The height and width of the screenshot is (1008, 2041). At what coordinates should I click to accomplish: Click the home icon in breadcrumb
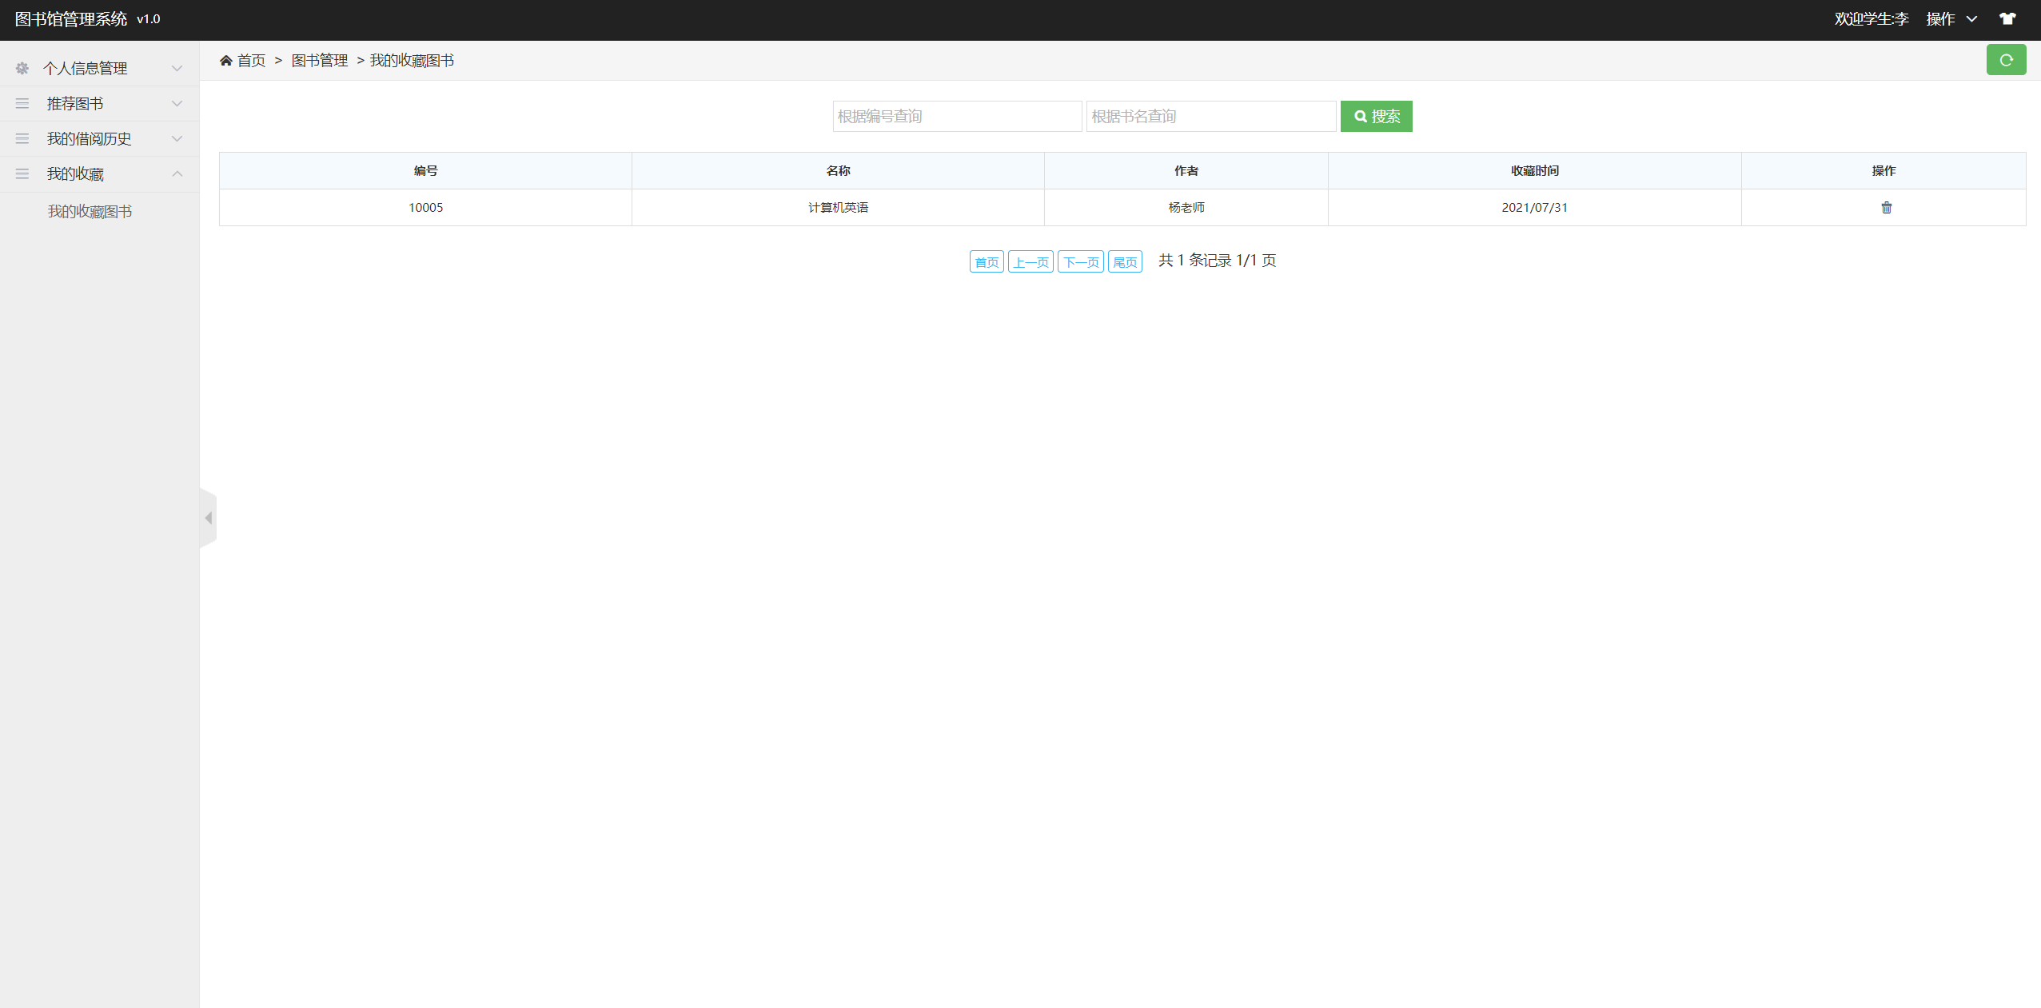pos(226,61)
